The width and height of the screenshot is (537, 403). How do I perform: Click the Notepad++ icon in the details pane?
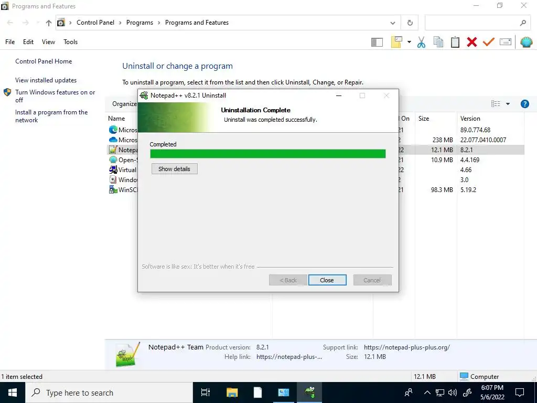[128, 354]
